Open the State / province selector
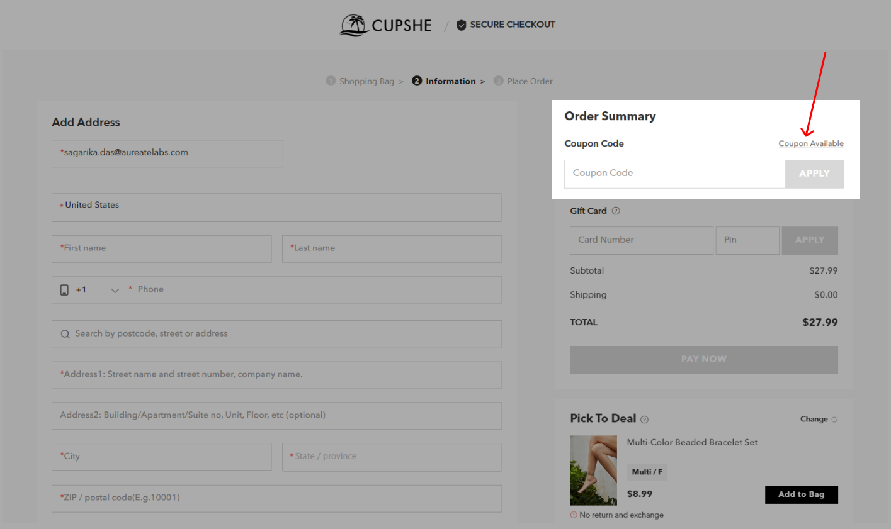The height and width of the screenshot is (529, 891). [392, 457]
